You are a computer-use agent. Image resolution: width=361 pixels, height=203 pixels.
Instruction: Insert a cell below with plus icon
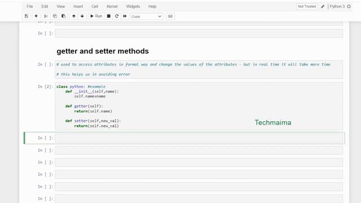pyautogui.click(x=36, y=16)
